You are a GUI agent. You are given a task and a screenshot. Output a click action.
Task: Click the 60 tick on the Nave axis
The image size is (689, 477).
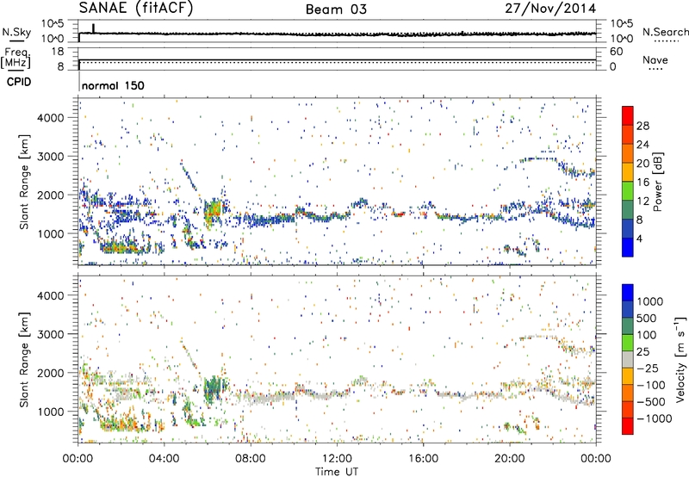(x=616, y=52)
